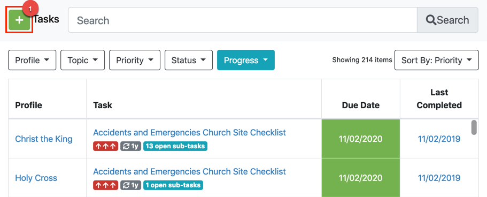
Task: Click the table's vertical scrollbar thumb
Action: [474, 127]
